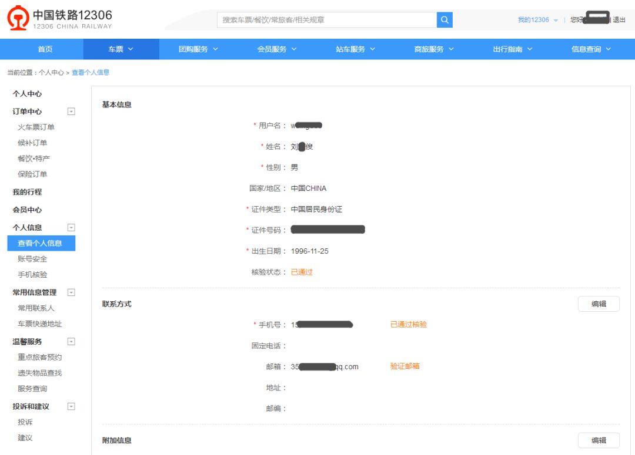Click the 已通过核验 phone status text
The width and height of the screenshot is (635, 455).
pos(408,324)
